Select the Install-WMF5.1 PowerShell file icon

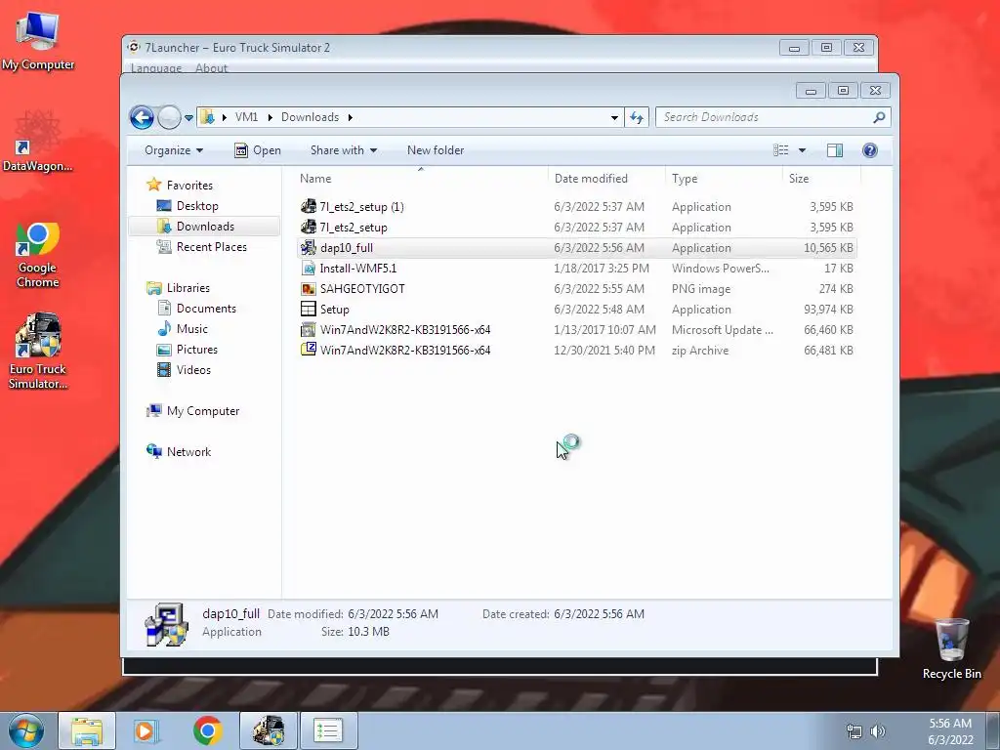(x=308, y=268)
